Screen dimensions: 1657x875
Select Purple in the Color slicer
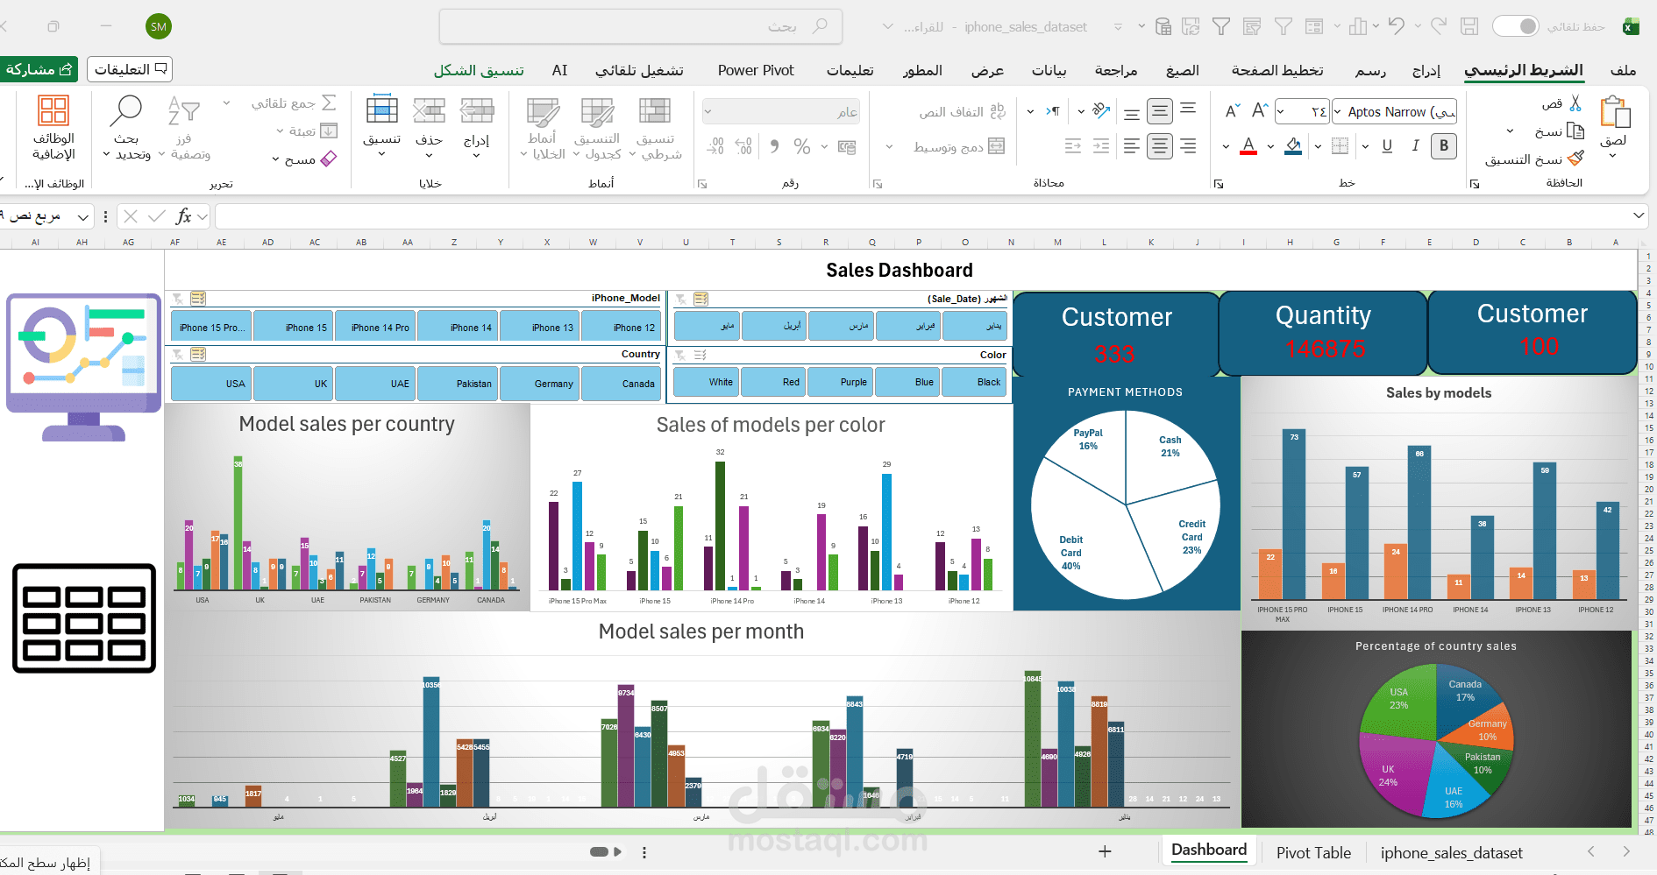click(x=840, y=382)
